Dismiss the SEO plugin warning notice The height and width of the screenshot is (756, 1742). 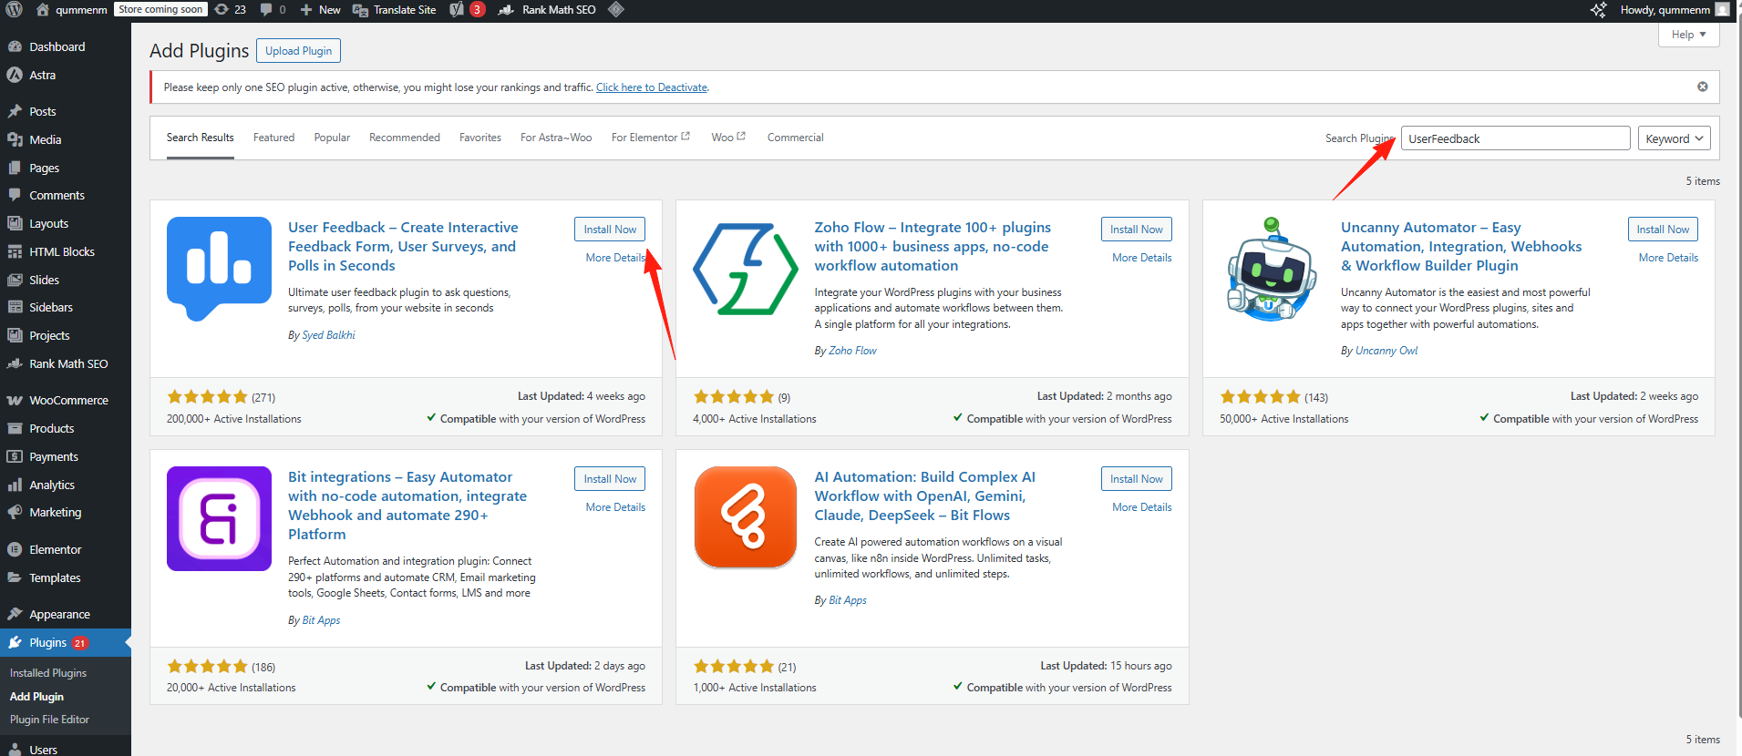click(x=1702, y=87)
